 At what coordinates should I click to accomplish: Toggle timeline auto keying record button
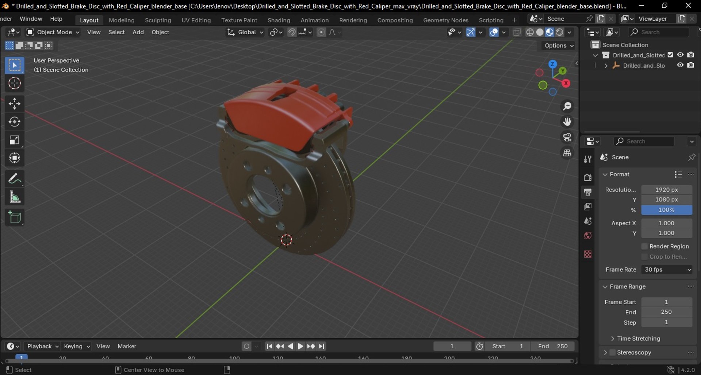(x=247, y=346)
